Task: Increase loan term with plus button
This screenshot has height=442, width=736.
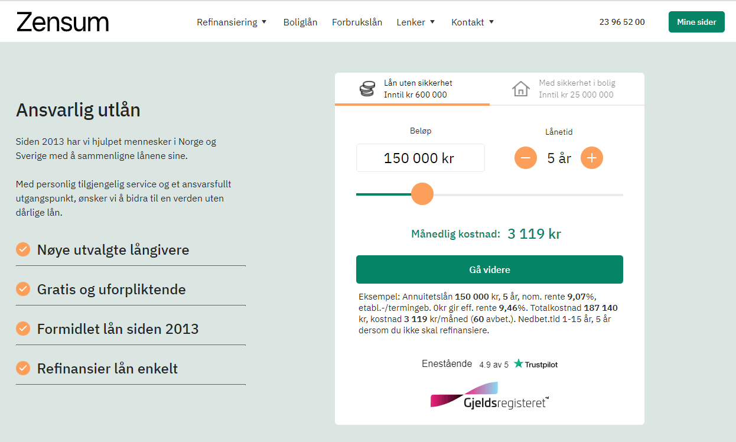Action: [x=592, y=158]
